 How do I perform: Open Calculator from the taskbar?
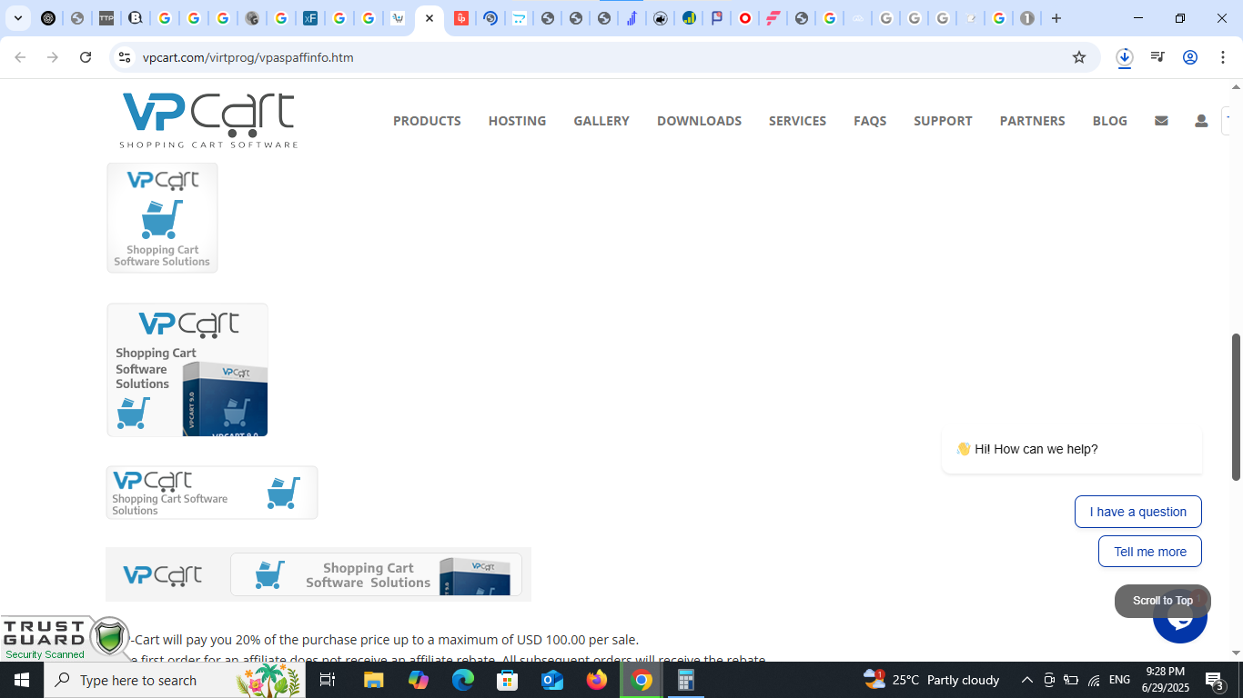click(x=686, y=680)
